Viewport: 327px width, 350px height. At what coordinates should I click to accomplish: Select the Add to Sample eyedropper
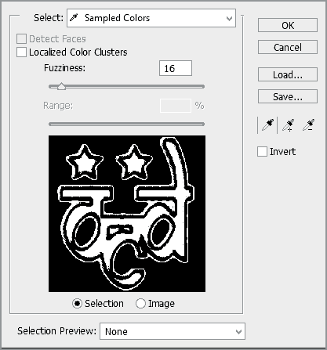coord(289,125)
